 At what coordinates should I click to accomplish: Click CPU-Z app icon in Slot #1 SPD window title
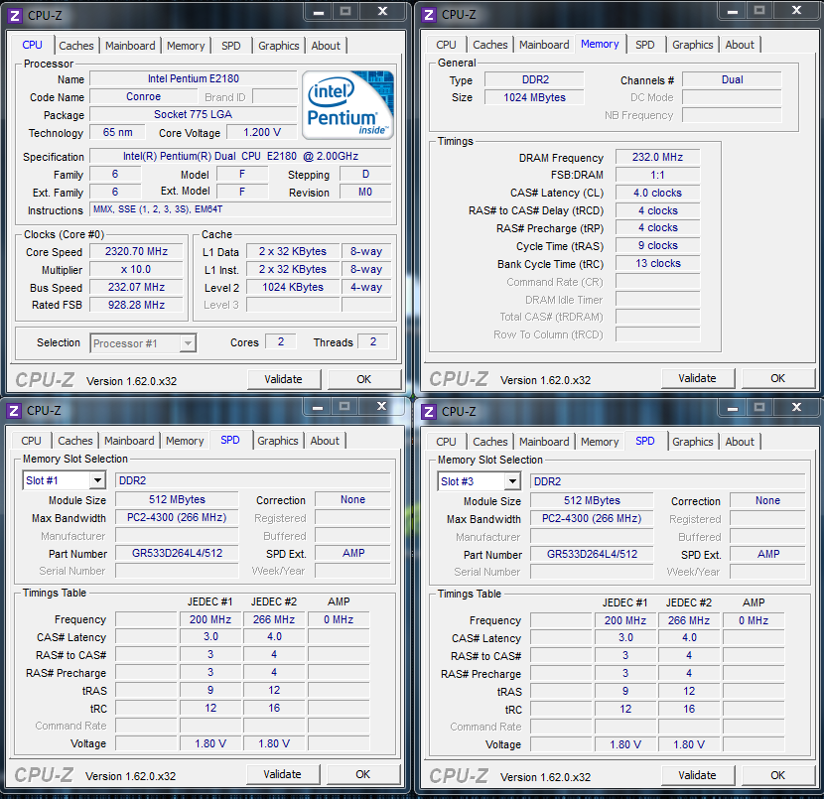pos(14,411)
